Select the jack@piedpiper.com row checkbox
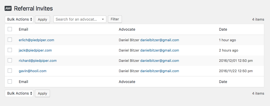The height and width of the screenshot is (106, 270). tap(10, 50)
